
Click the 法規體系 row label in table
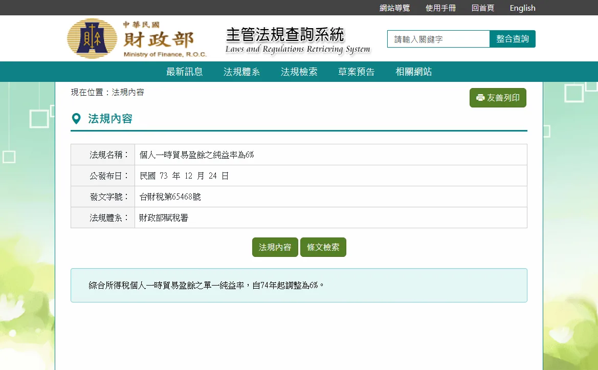coord(109,218)
